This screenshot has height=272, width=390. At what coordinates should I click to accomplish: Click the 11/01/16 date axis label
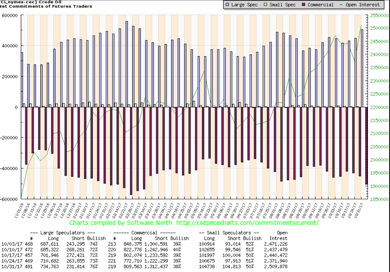point(18,210)
